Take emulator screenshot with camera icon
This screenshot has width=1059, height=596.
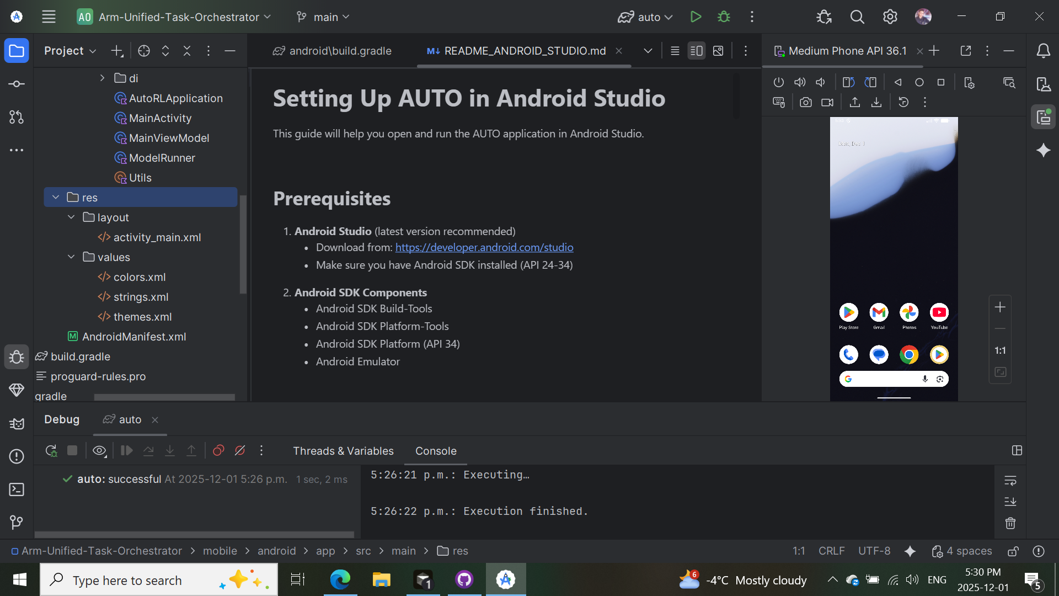pyautogui.click(x=805, y=103)
